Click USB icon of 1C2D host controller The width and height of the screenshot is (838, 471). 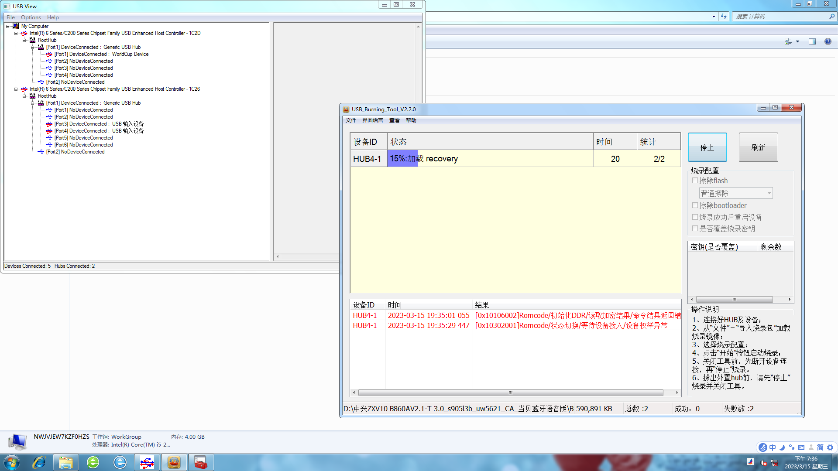[x=24, y=33]
